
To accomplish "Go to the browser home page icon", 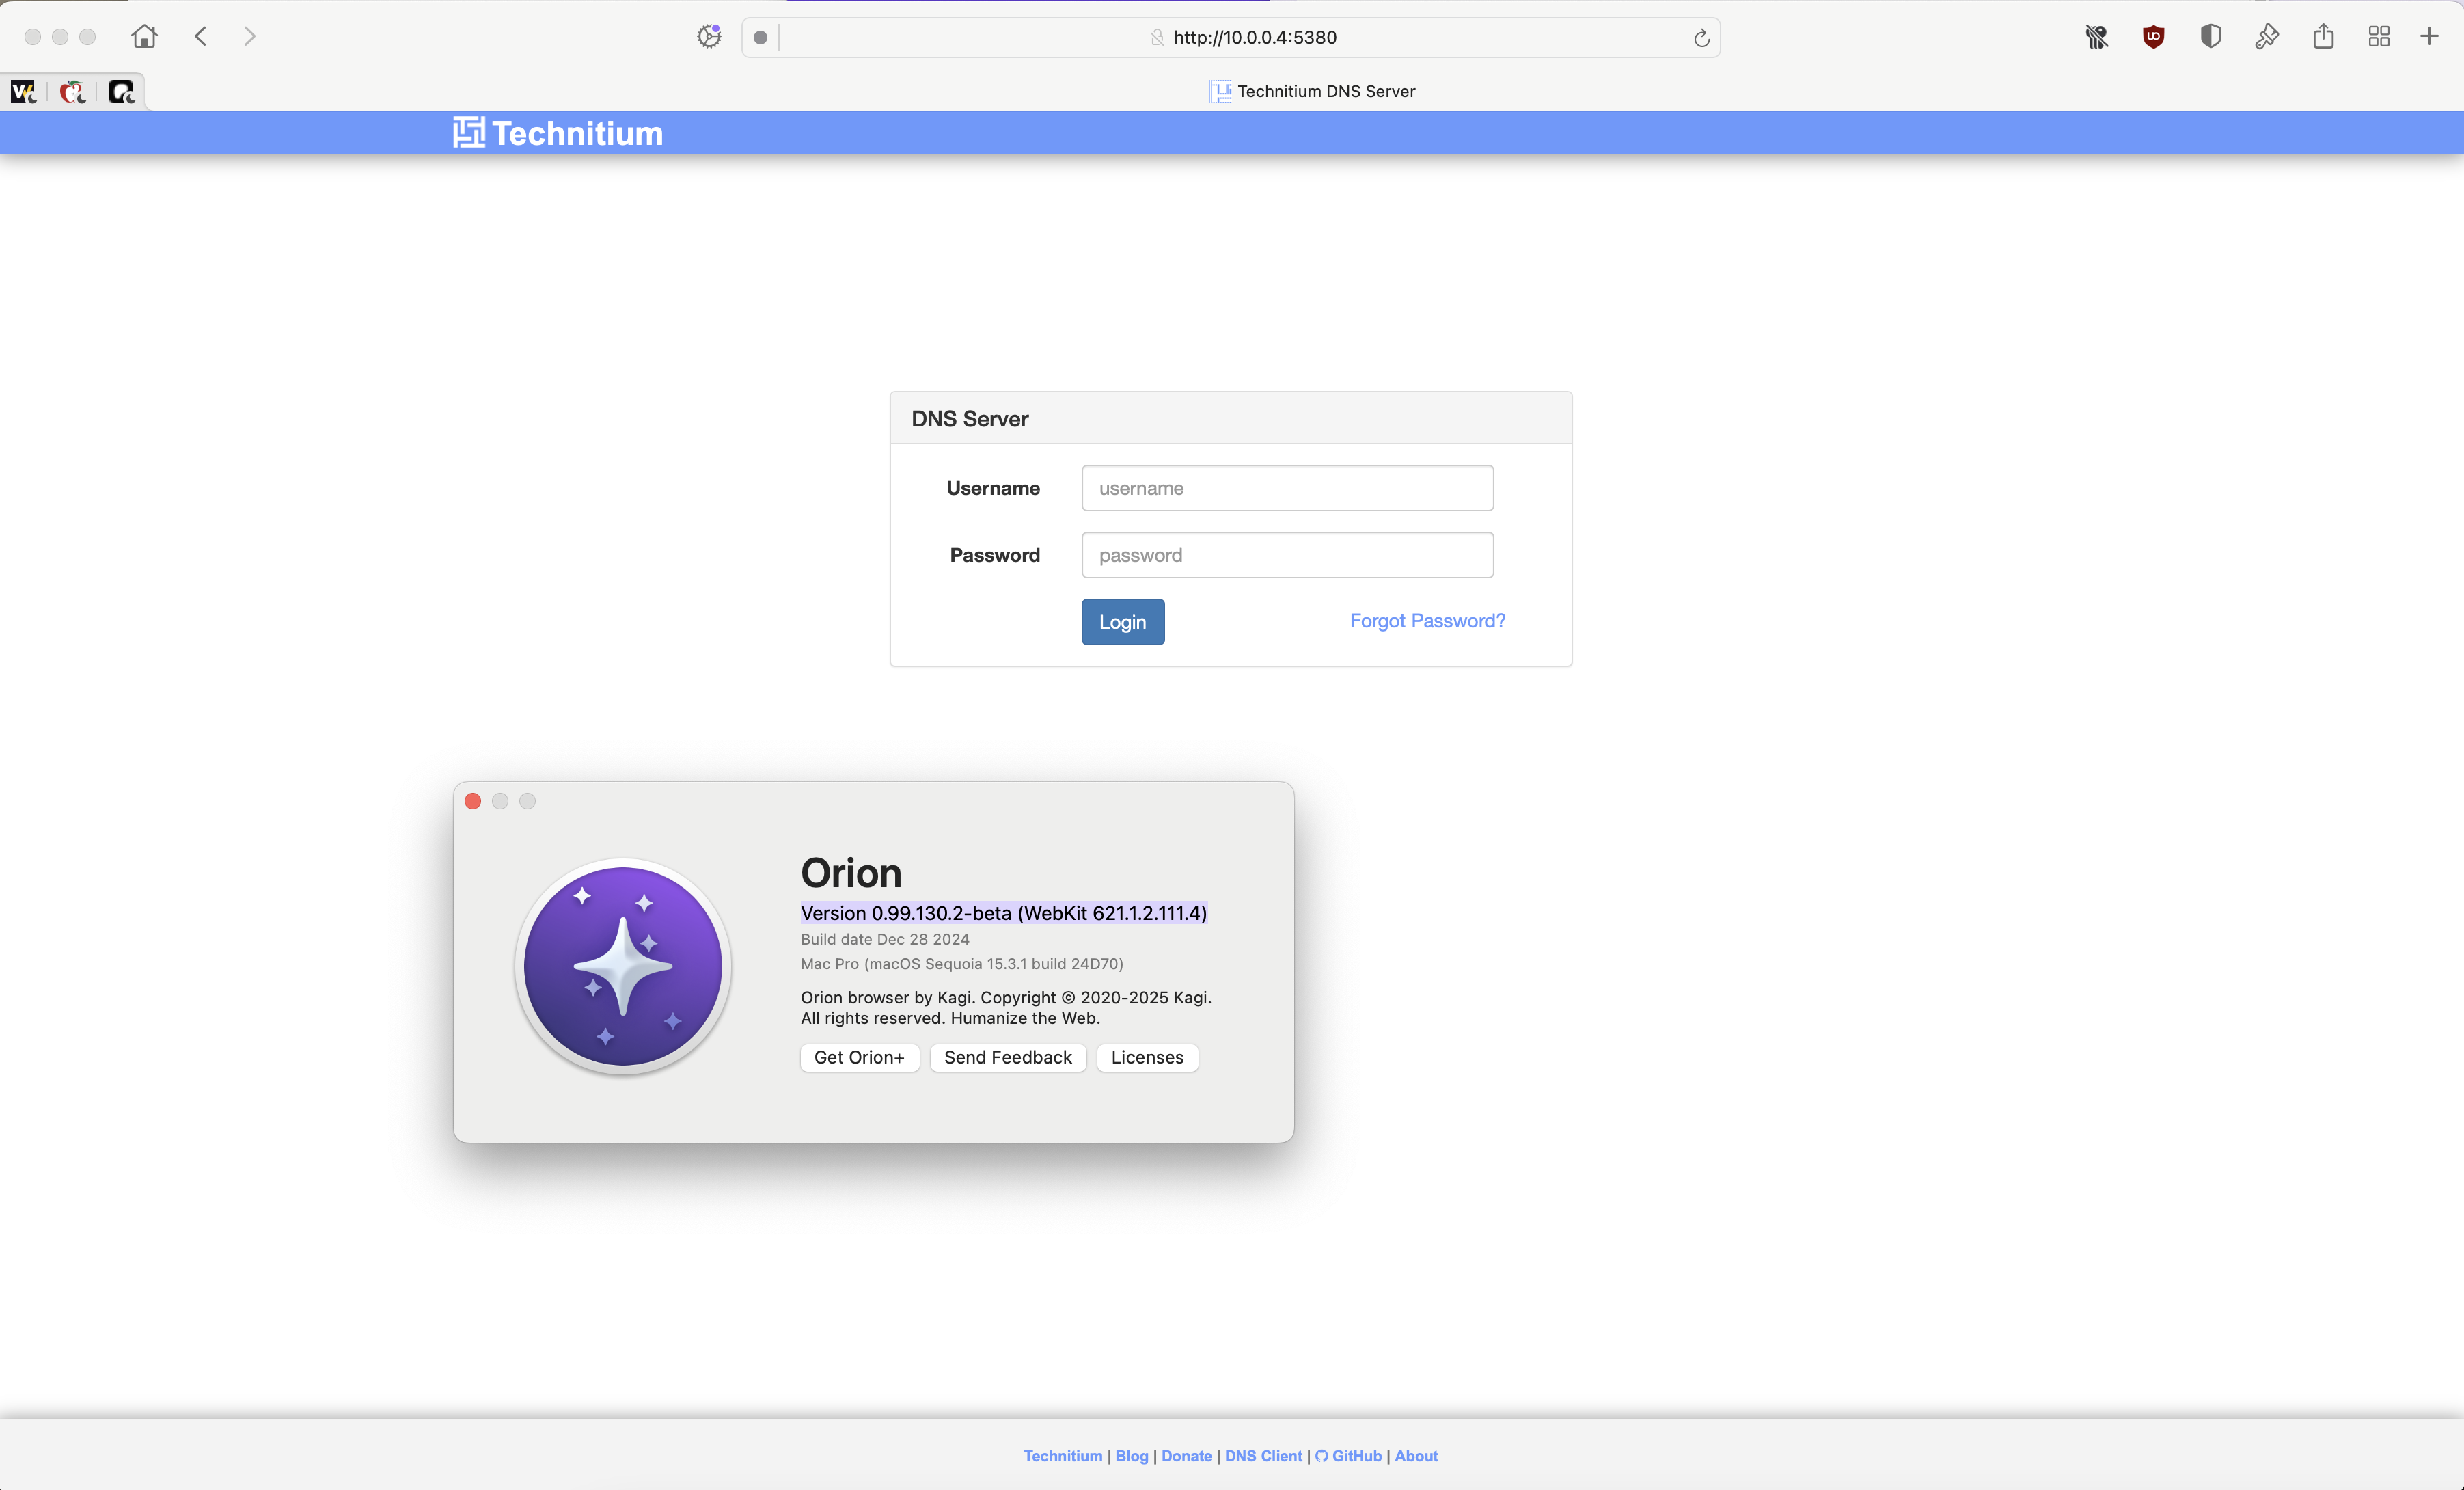I will (x=144, y=37).
